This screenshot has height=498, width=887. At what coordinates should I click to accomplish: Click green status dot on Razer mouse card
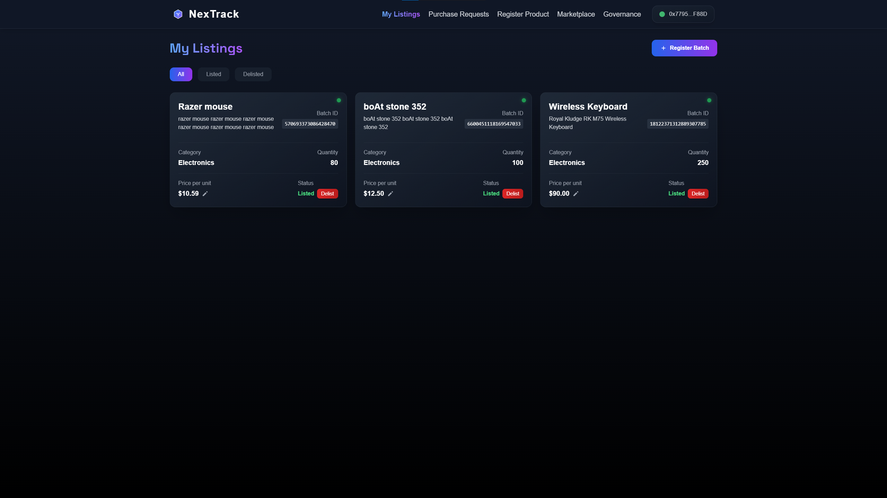339,100
